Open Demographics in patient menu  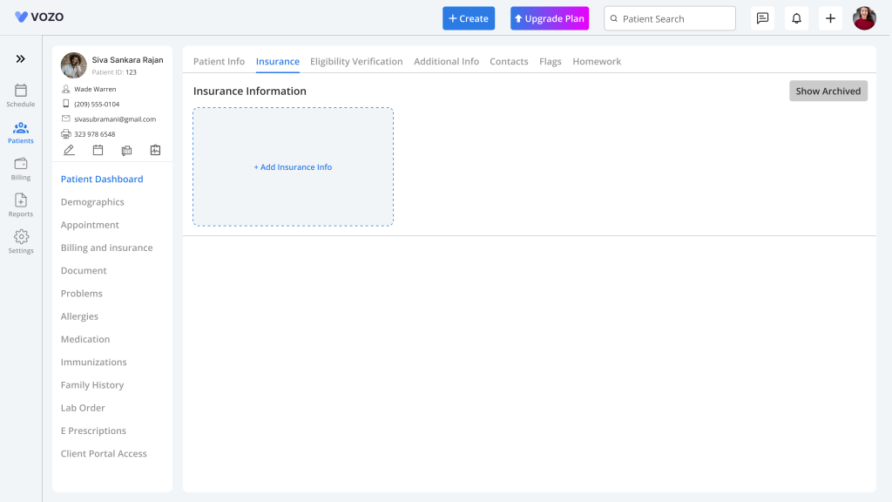(x=92, y=202)
